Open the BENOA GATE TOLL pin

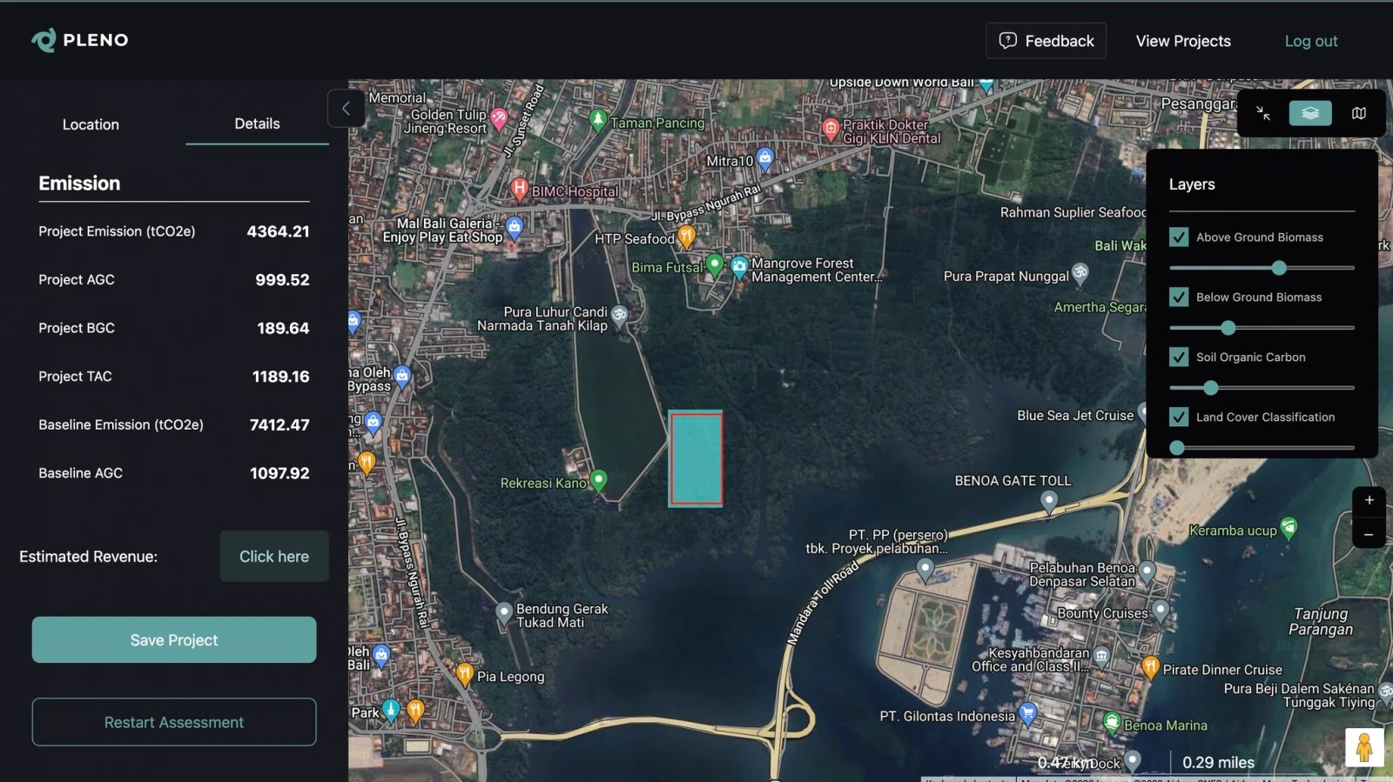click(1049, 501)
